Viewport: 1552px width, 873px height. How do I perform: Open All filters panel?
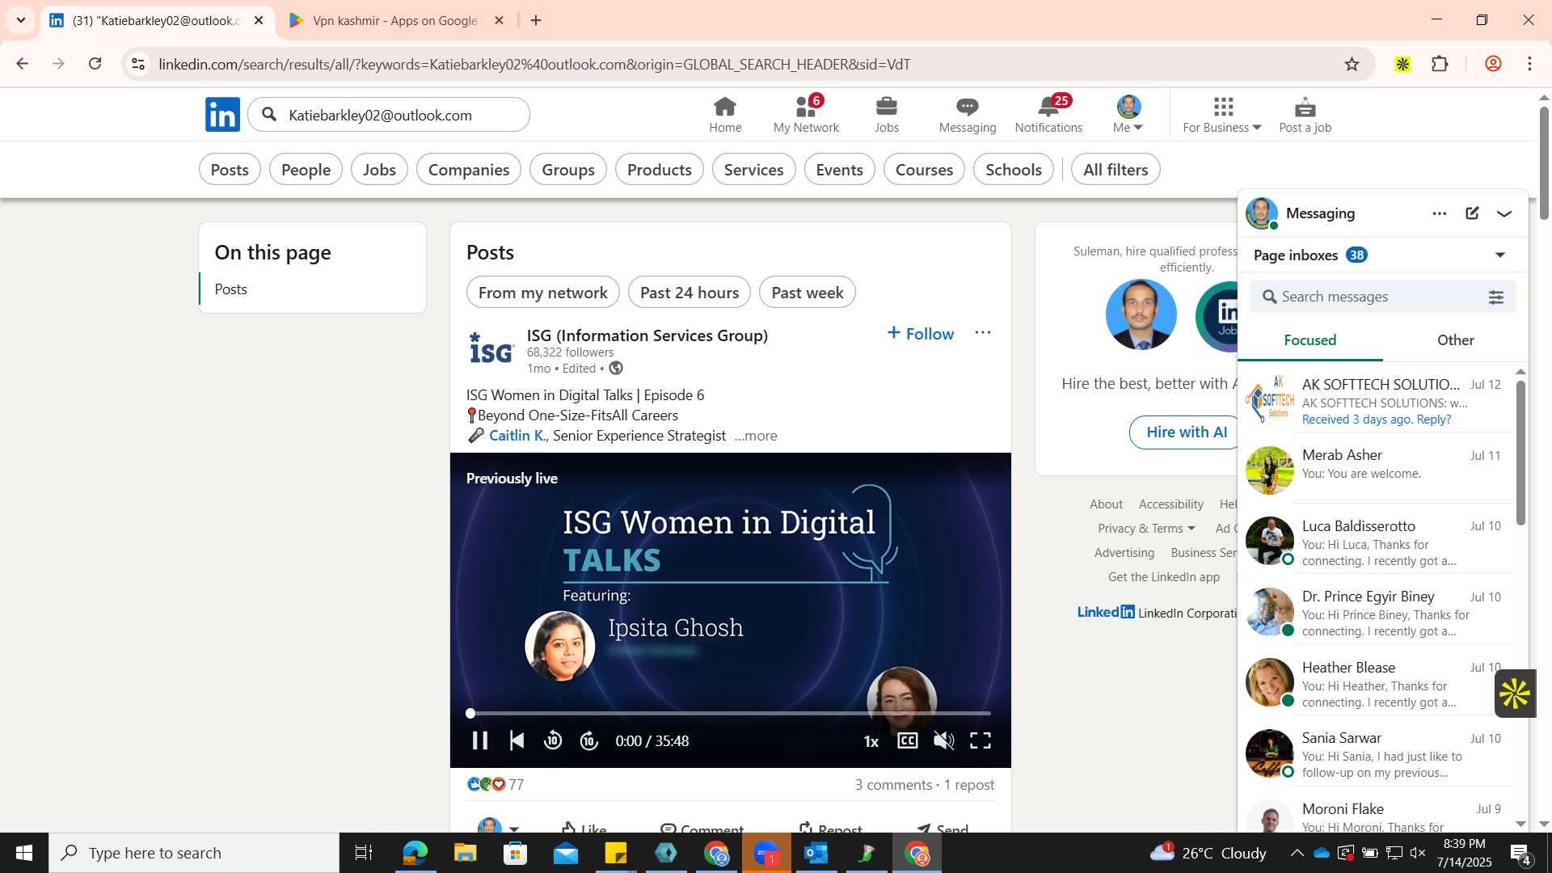[x=1115, y=170]
